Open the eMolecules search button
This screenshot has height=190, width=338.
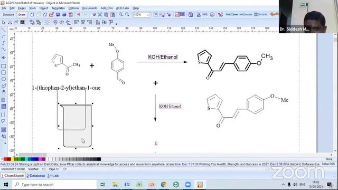pyautogui.click(x=246, y=14)
